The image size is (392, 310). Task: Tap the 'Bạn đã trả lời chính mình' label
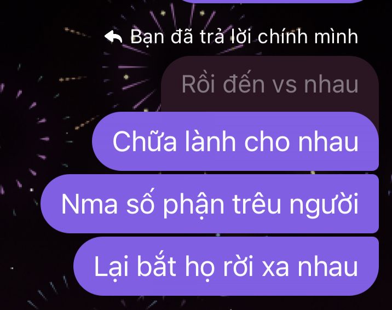(x=244, y=37)
